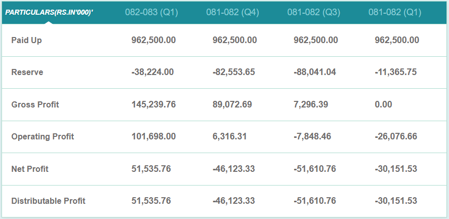Select the Reserve row label
This screenshot has height=219, width=449.
[27, 72]
